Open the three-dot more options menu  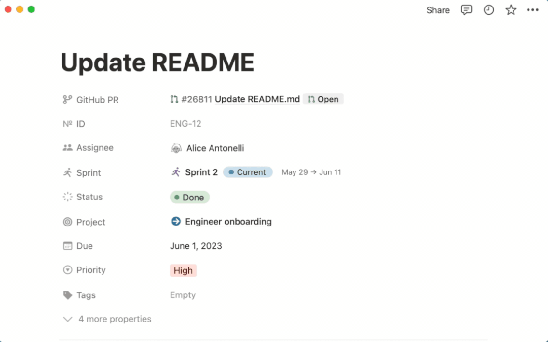[x=532, y=10]
